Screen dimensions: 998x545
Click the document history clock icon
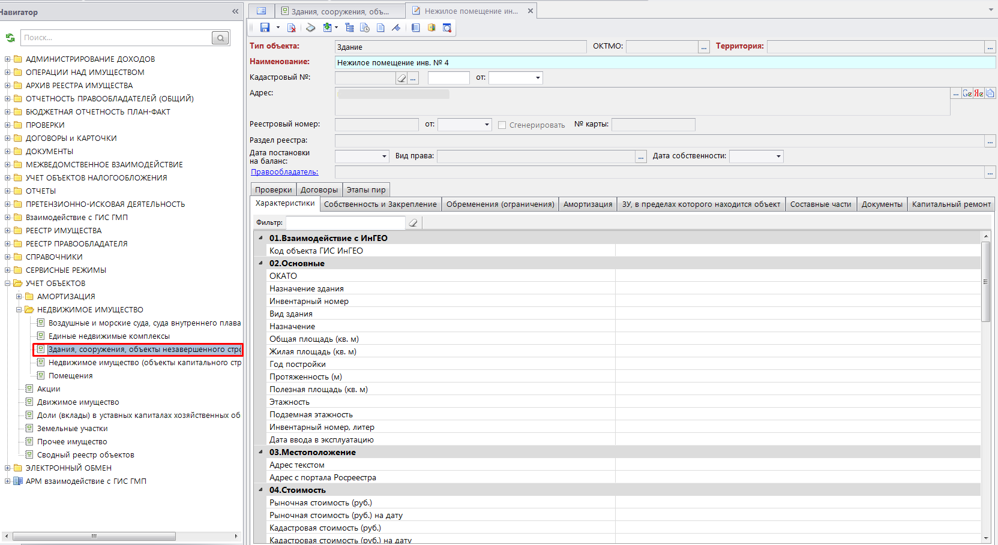(x=365, y=28)
